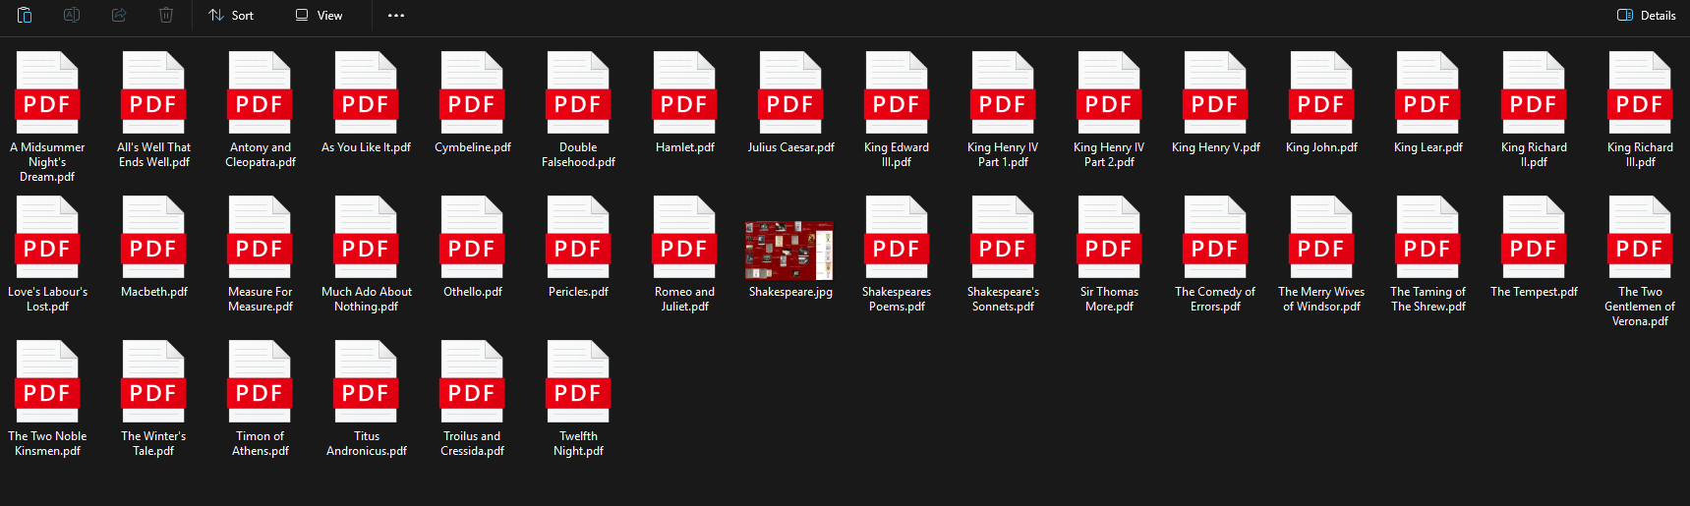Viewport: 1690px width, 506px height.
Task: Select the Hamlet.pdf file icon
Action: 684,93
